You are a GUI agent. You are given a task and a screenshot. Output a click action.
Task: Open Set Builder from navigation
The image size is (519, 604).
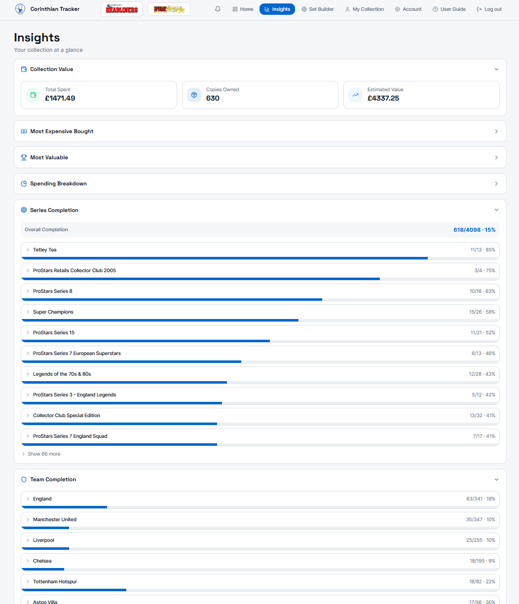point(318,9)
